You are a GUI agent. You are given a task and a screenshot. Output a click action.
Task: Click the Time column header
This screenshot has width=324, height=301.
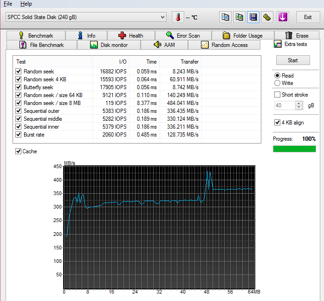[144, 62]
